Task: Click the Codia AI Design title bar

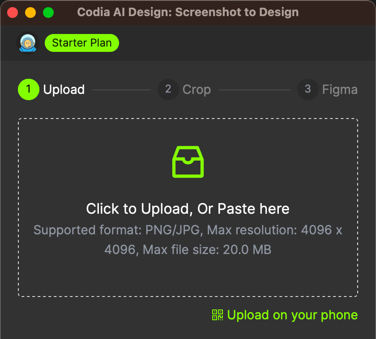Action: [x=188, y=12]
